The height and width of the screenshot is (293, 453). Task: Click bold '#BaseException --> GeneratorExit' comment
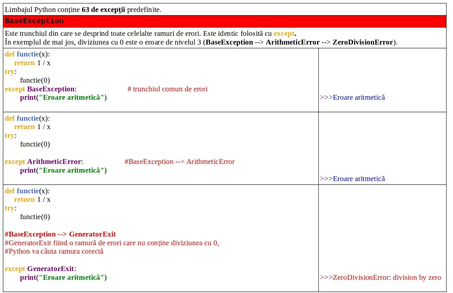pos(60,234)
